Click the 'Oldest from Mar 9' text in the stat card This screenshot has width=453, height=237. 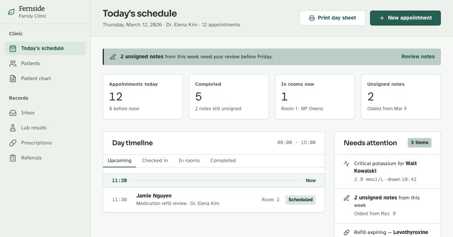[x=387, y=109]
